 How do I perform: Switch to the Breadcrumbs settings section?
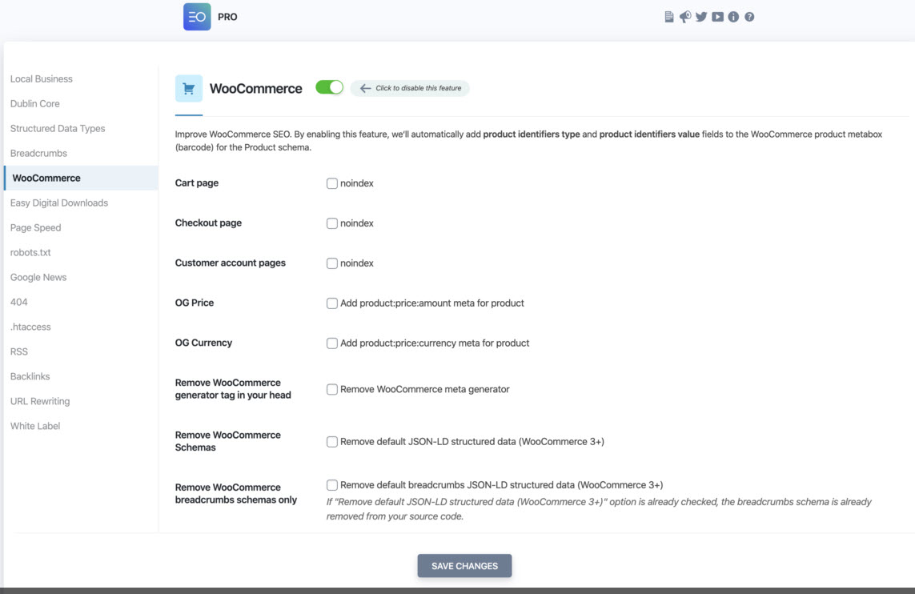[38, 154]
